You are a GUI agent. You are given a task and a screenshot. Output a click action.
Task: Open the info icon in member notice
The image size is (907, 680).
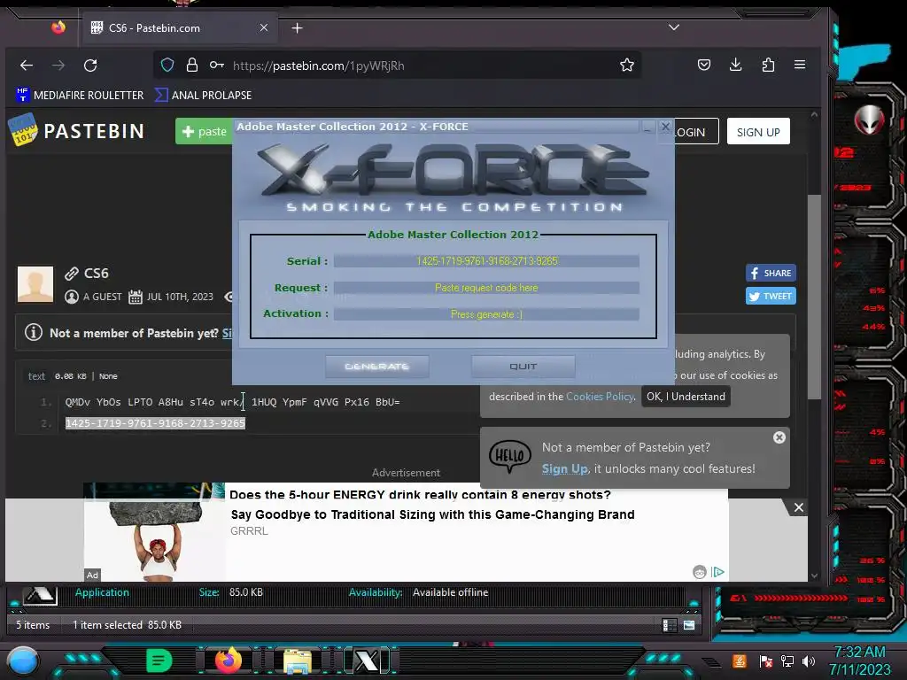(34, 333)
